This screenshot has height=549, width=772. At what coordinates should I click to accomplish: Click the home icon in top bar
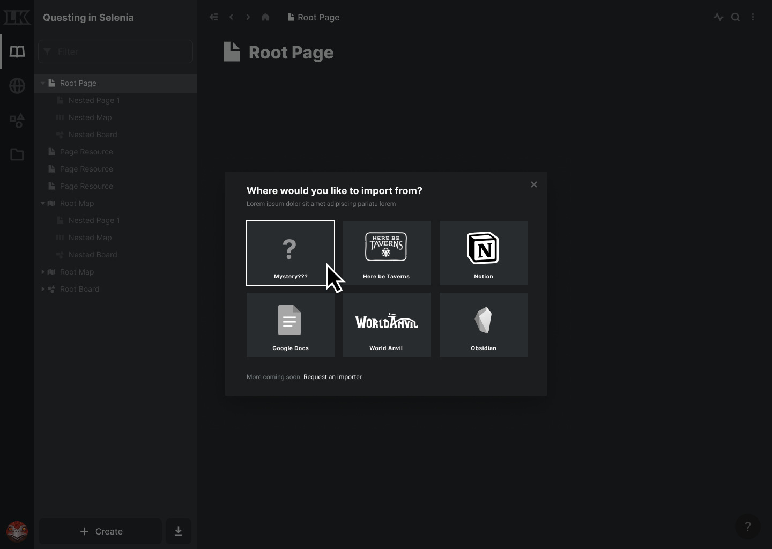pyautogui.click(x=265, y=17)
